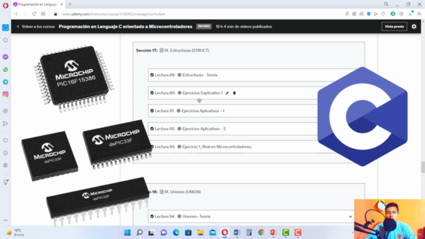The width and height of the screenshot is (425, 239).
Task: Expand Lectura 94 with the chevron arrow
Action: click(x=350, y=216)
